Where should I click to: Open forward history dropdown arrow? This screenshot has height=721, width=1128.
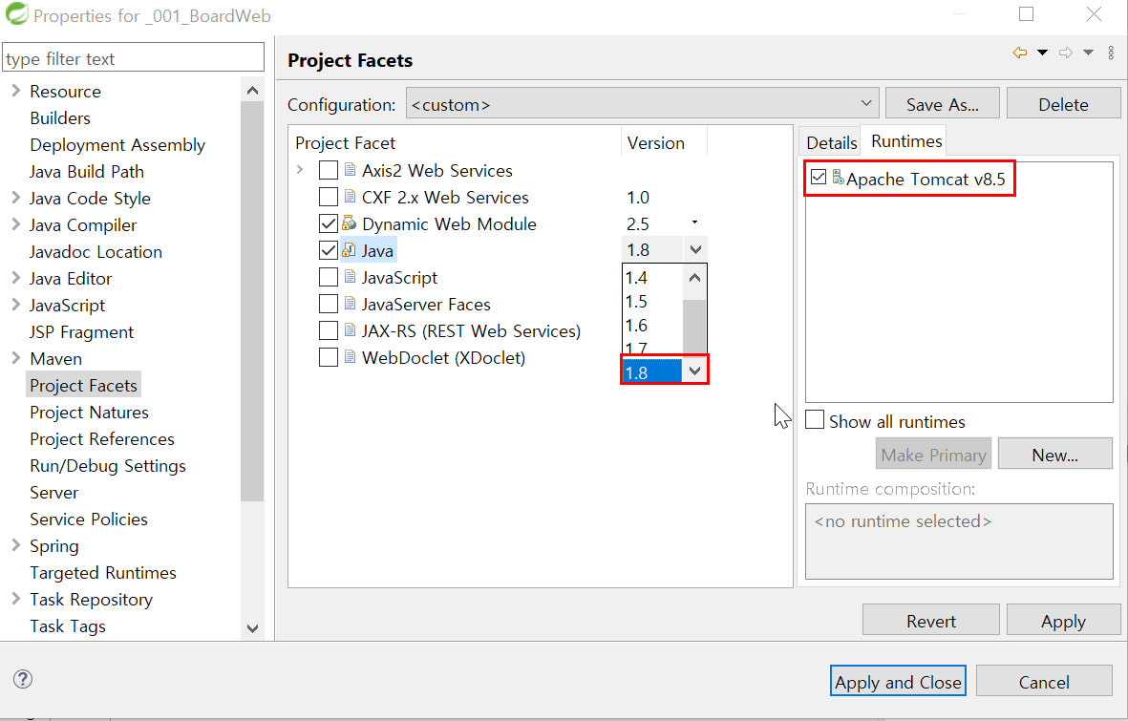1089,53
